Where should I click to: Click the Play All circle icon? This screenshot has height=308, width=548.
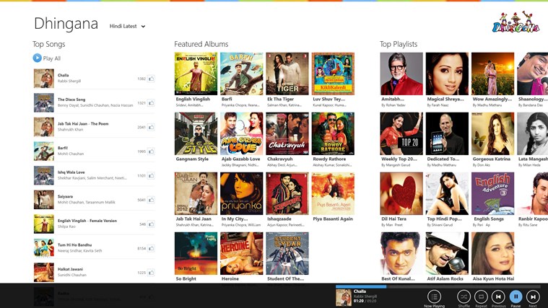coord(37,58)
